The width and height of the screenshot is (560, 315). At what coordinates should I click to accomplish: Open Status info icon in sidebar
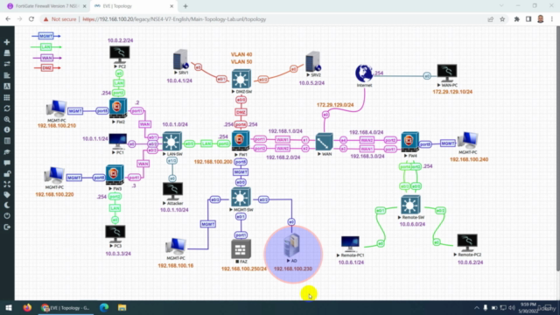pyautogui.click(x=7, y=130)
